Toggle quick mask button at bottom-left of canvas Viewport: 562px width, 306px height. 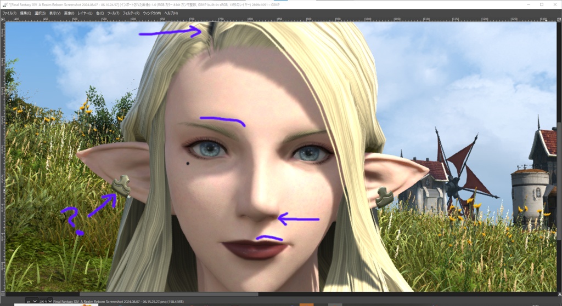coord(3,294)
